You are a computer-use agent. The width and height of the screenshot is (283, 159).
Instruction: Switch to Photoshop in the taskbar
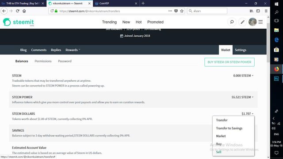coord(276,79)
